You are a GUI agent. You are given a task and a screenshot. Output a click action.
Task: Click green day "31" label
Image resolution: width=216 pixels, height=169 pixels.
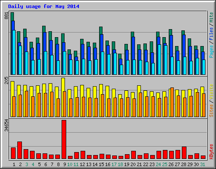pyautogui.click(x=202, y=164)
